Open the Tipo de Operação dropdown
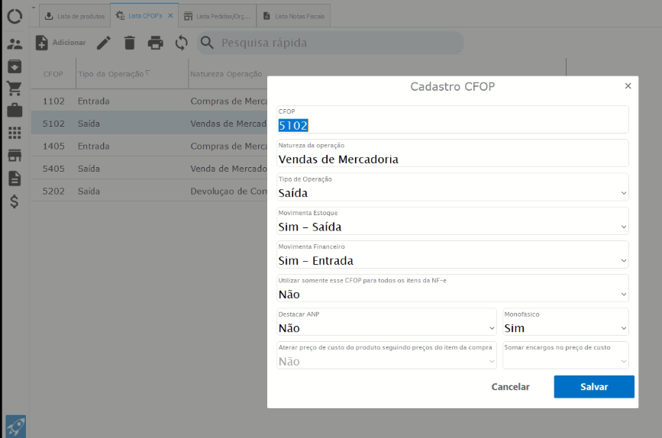Viewport: 662px width, 438px height. 453,193
